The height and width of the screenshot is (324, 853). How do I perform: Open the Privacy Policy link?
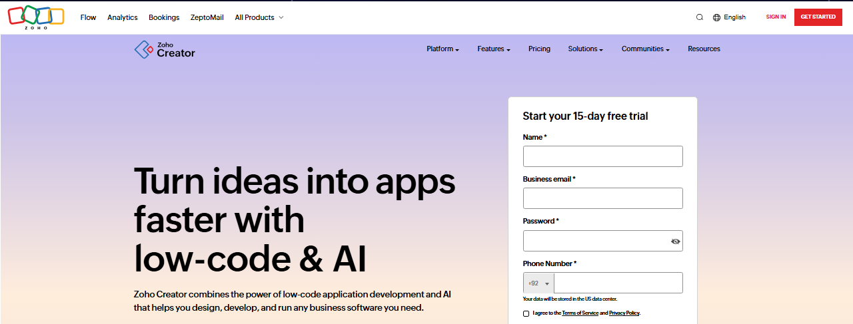[x=624, y=313]
